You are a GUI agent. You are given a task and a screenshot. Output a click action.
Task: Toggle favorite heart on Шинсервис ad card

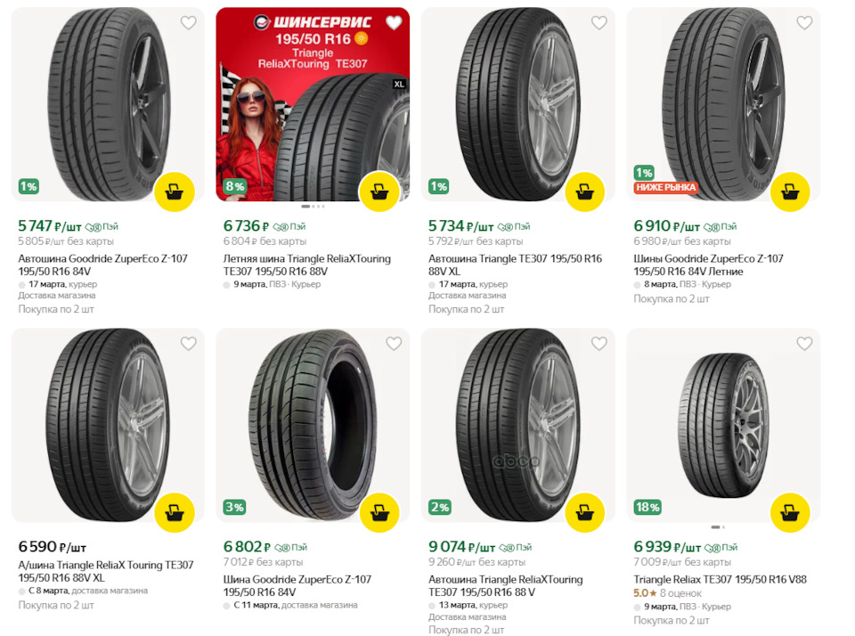[393, 23]
